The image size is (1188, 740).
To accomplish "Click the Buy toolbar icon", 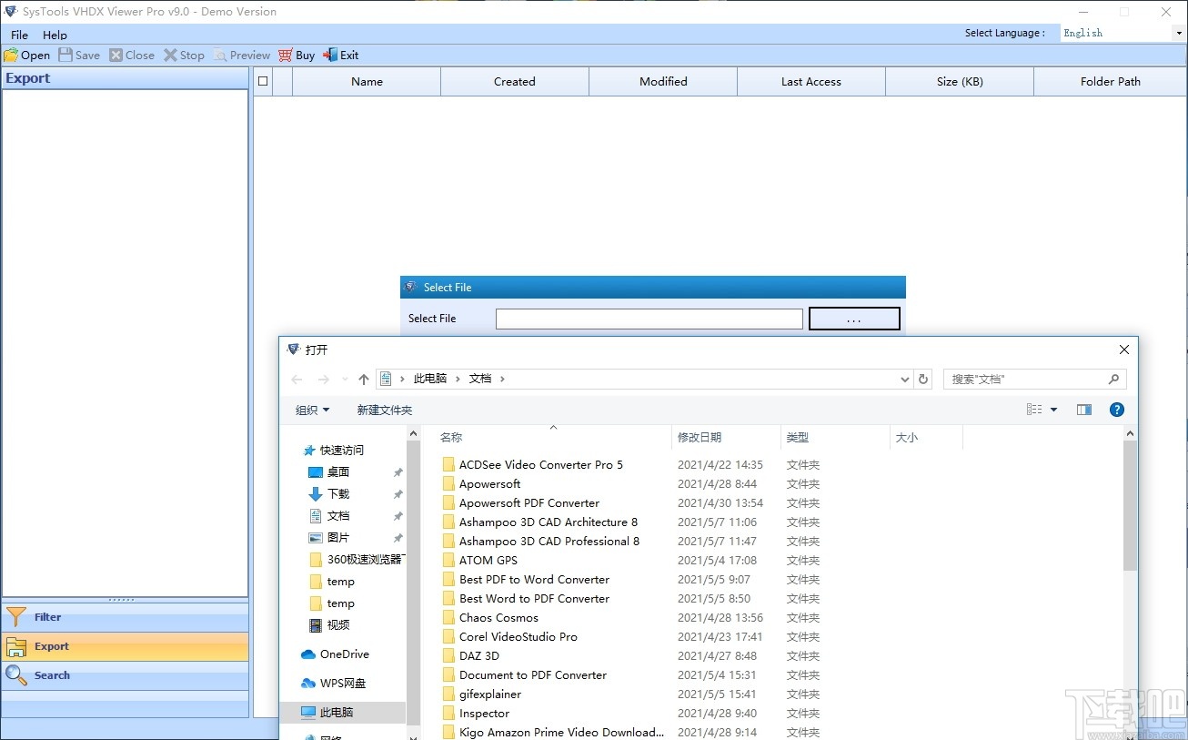I will click(x=296, y=55).
